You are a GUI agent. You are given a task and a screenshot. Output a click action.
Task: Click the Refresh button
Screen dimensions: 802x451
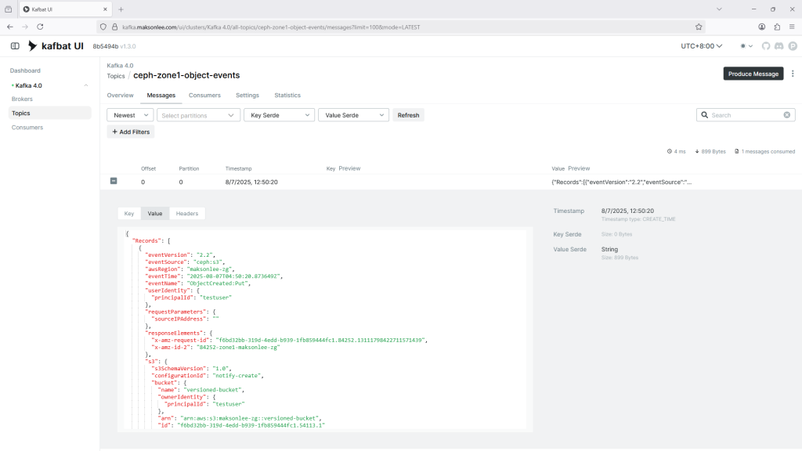tap(408, 115)
